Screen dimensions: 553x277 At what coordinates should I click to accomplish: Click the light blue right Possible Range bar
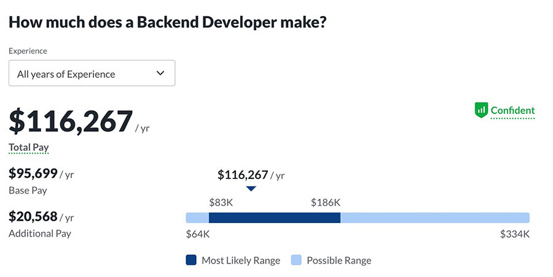pyautogui.click(x=434, y=218)
